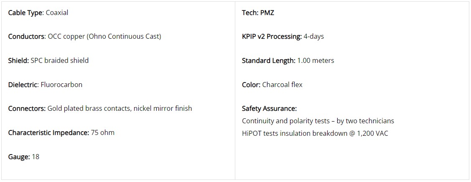Screen dimensions: 471x182
Task: Click OCC copper Ohno Continuous Cast text
Action: 104,37
